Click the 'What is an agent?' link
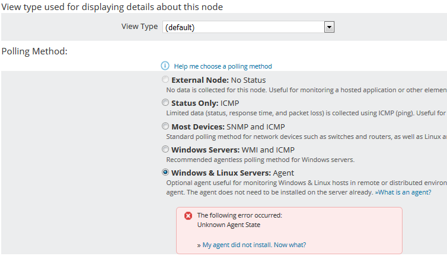 point(403,192)
